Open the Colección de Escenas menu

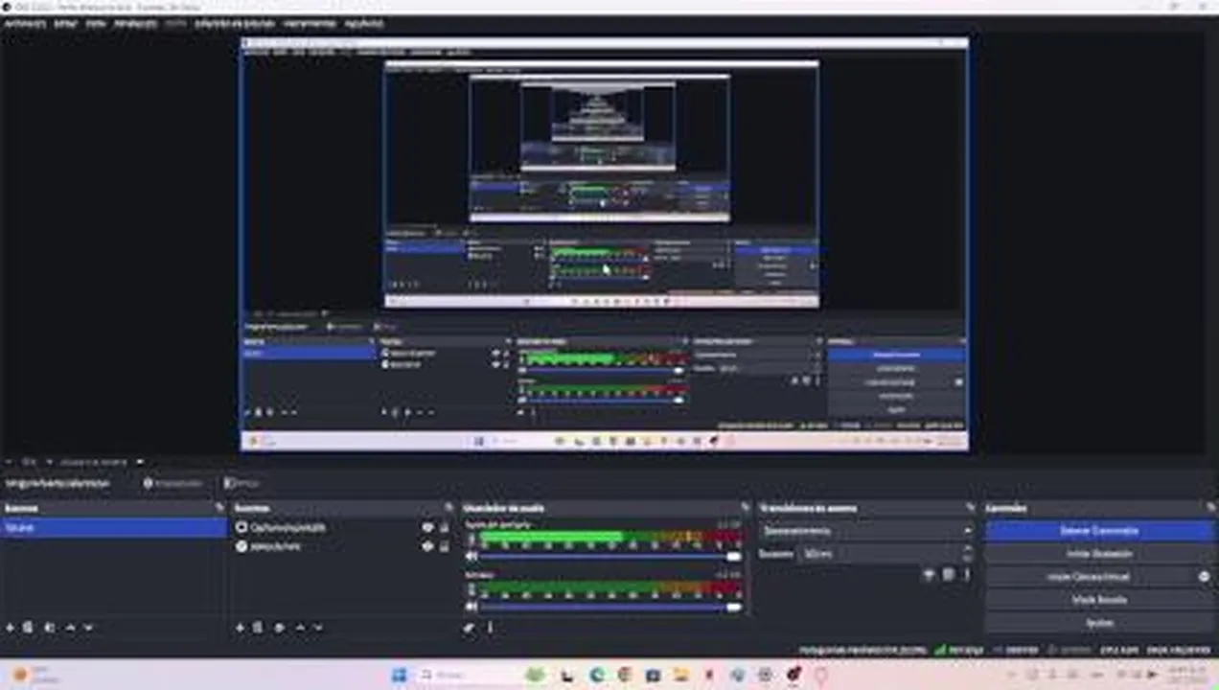coord(234,22)
